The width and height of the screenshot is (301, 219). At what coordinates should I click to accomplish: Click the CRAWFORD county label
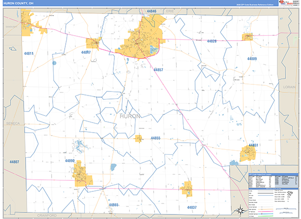pos(47,215)
